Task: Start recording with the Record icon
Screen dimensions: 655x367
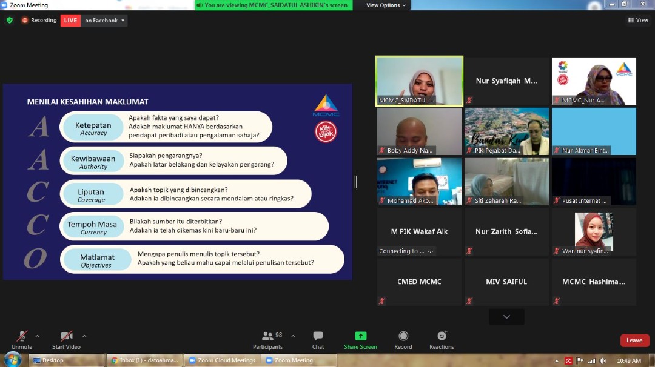Action: 403,336
